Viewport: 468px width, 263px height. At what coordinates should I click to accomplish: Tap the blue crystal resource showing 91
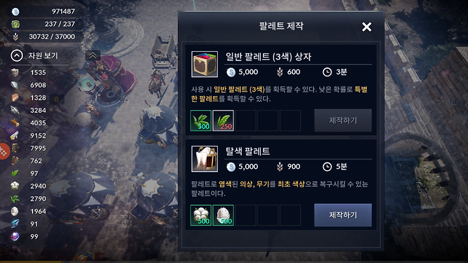tap(15, 223)
